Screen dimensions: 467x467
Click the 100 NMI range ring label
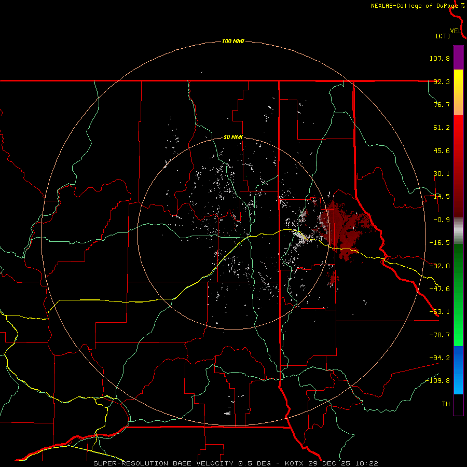point(233,41)
